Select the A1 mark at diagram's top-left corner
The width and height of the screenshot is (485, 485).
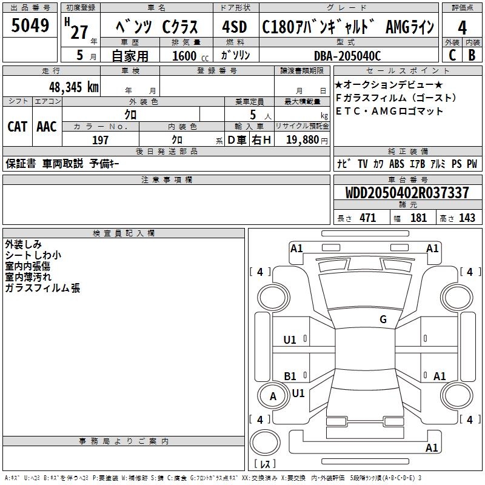coord(296,249)
